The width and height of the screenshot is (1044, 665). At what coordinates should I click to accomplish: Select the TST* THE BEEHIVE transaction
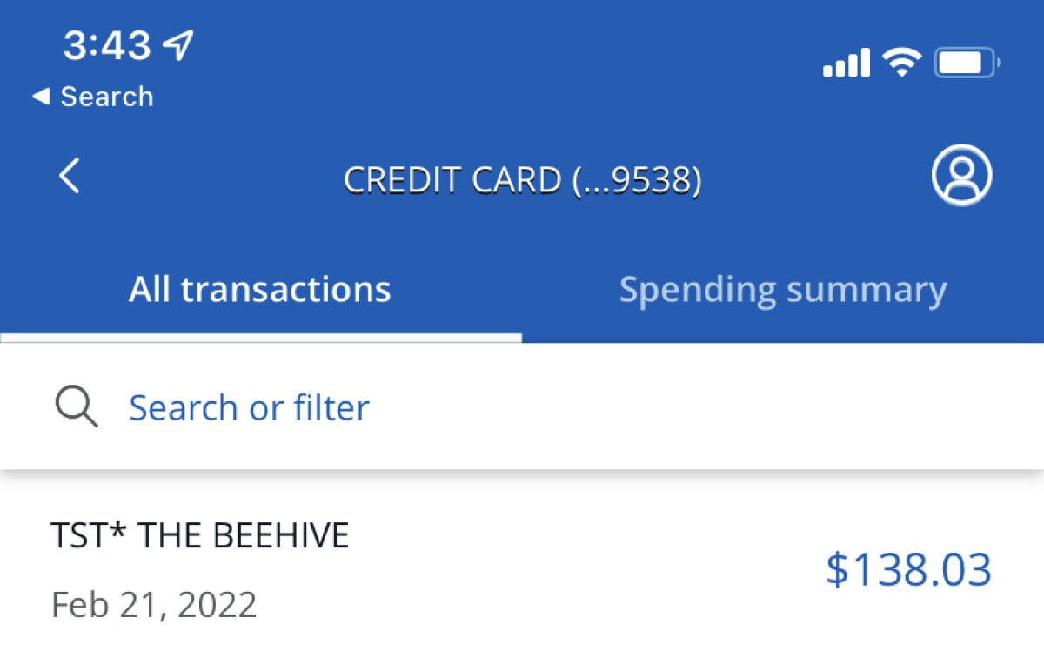[x=200, y=536]
